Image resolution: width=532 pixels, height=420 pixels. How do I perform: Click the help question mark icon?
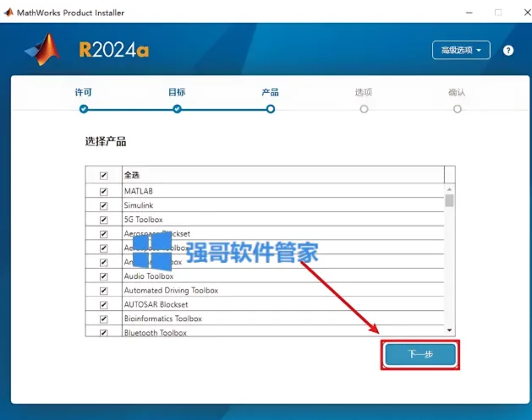[x=508, y=51]
